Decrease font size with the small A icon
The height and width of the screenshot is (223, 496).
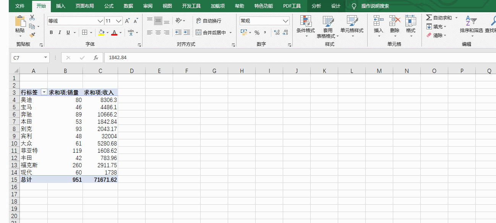click(135, 21)
